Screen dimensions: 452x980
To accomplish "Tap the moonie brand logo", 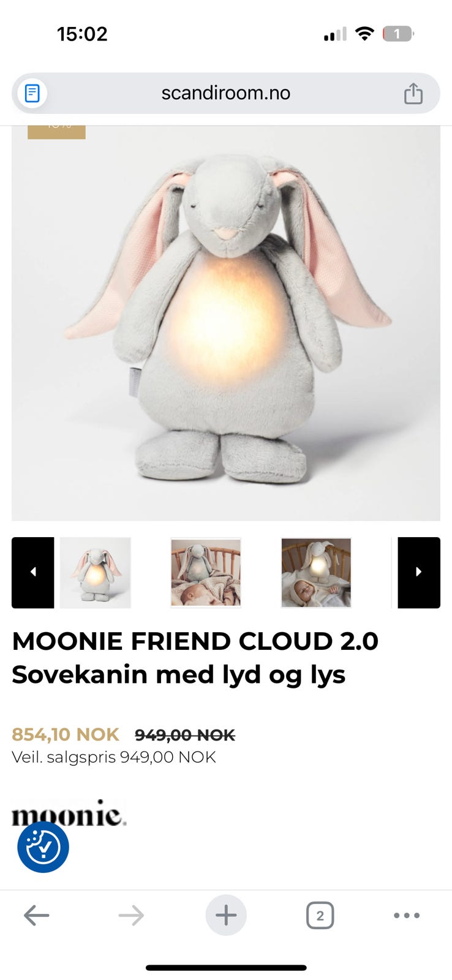I will (69, 813).
